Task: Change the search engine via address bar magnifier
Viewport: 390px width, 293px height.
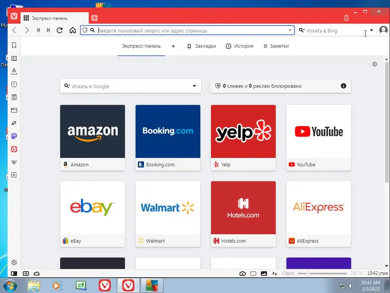Action: pos(93,31)
